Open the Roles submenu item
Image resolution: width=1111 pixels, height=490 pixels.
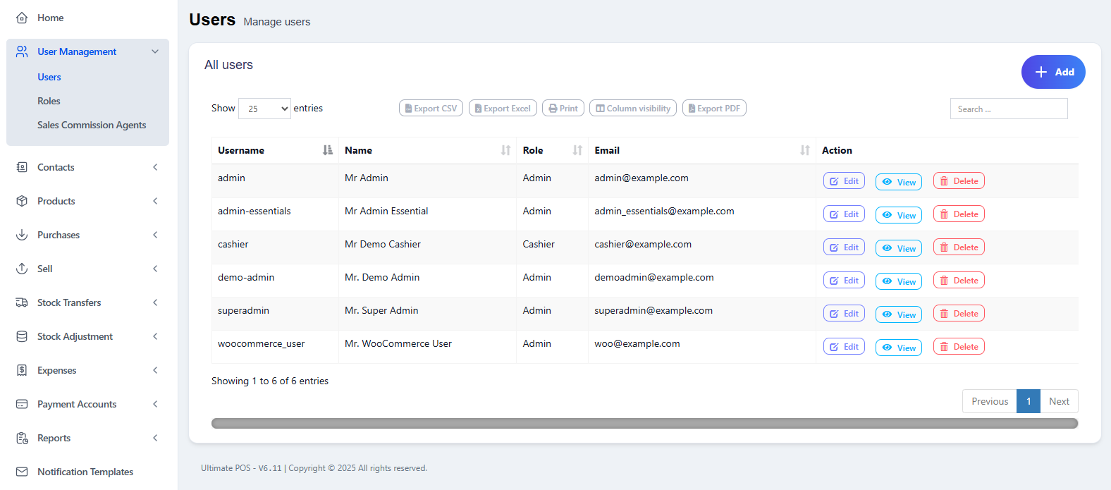(49, 101)
